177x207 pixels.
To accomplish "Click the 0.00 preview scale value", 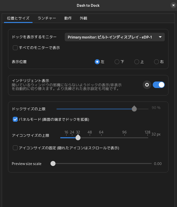I will pyautogui.click(x=158, y=164).
